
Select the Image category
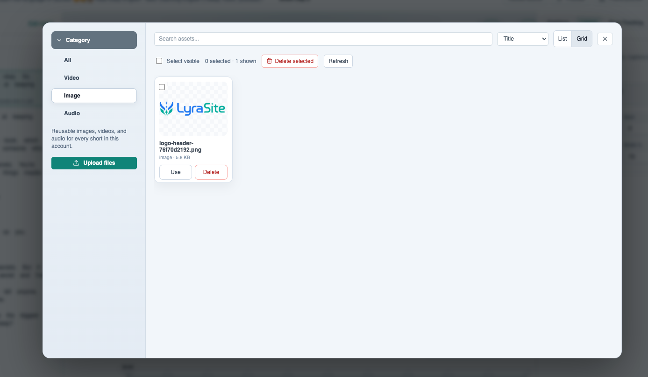tap(94, 96)
